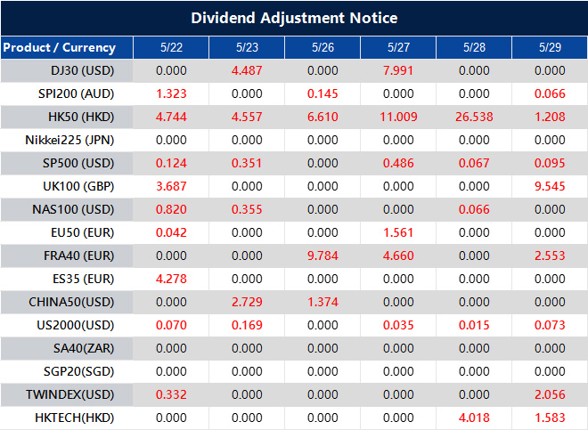
Task: Select the 7.991 dividend for DJ30
Action: [x=398, y=70]
